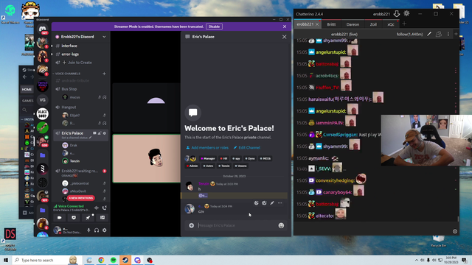Open emoji picker in message box
The image size is (472, 265).
click(x=281, y=225)
